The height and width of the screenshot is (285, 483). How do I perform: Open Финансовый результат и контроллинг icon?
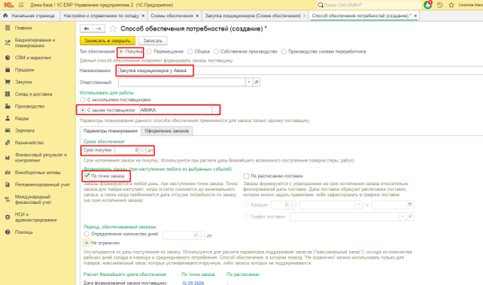pyautogui.click(x=8, y=158)
